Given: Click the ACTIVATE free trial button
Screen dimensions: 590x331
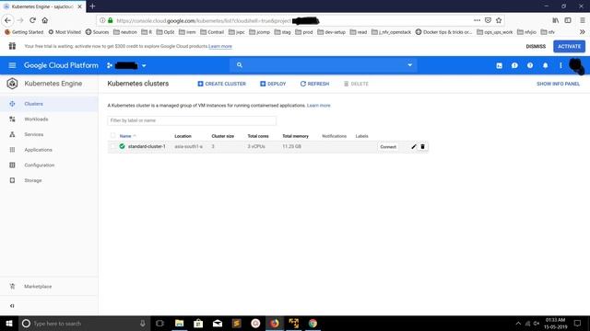Looking at the screenshot, I should [570, 47].
